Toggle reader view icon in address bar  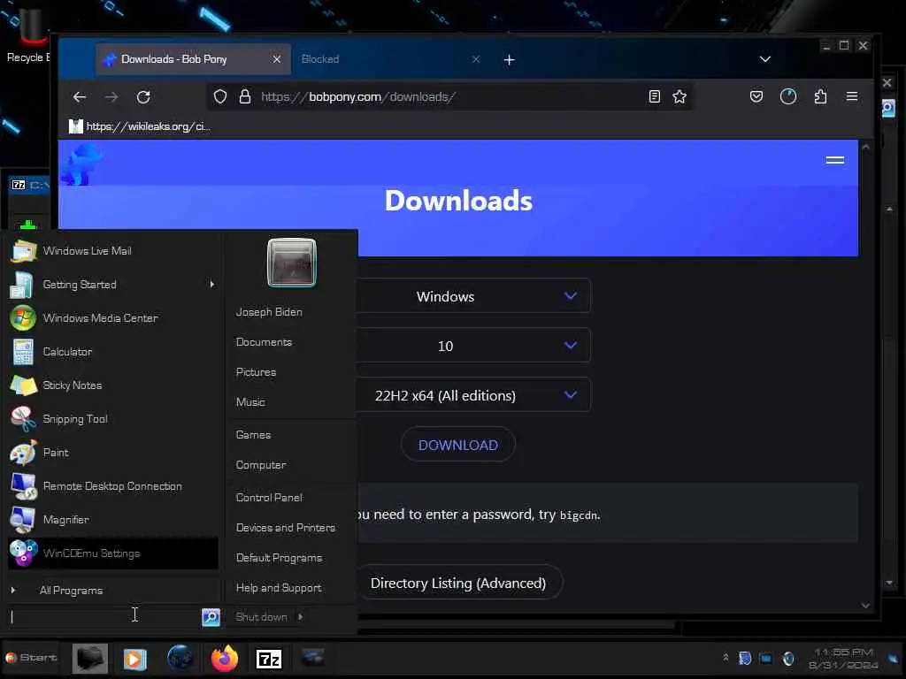tap(654, 96)
